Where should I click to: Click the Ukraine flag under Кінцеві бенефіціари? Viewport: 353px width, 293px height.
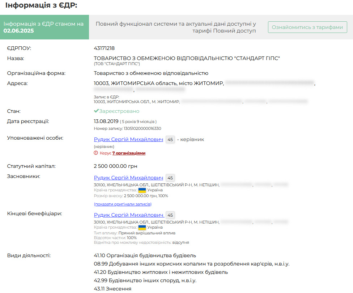(x=142, y=228)
